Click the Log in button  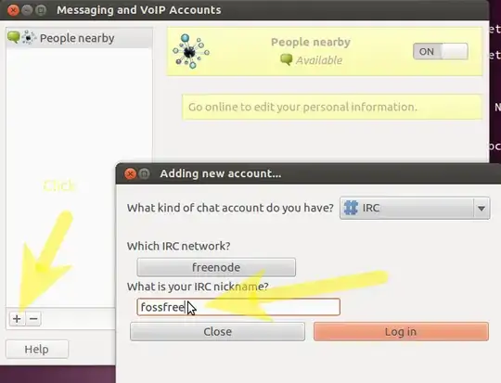tap(401, 332)
